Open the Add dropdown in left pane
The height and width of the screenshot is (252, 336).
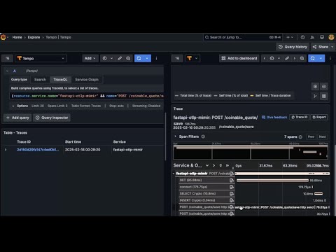tap(90, 58)
